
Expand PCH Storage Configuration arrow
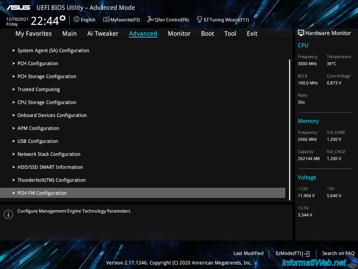(x=14, y=76)
